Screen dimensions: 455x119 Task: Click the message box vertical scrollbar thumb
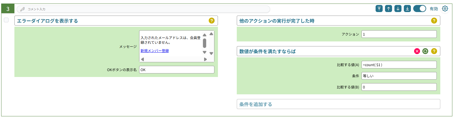[x=205, y=43]
